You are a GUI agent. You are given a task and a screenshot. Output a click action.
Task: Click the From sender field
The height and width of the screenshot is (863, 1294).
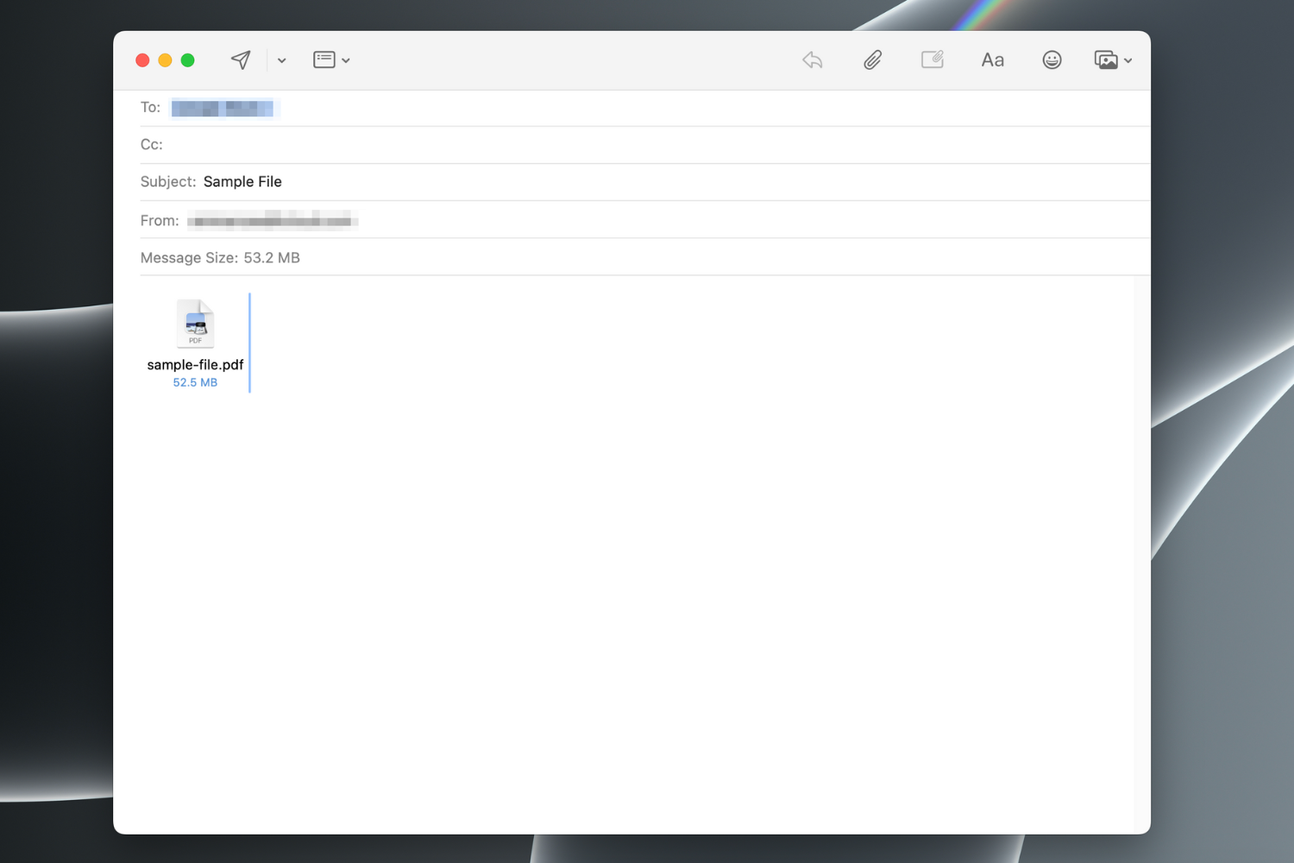pyautogui.click(x=273, y=219)
